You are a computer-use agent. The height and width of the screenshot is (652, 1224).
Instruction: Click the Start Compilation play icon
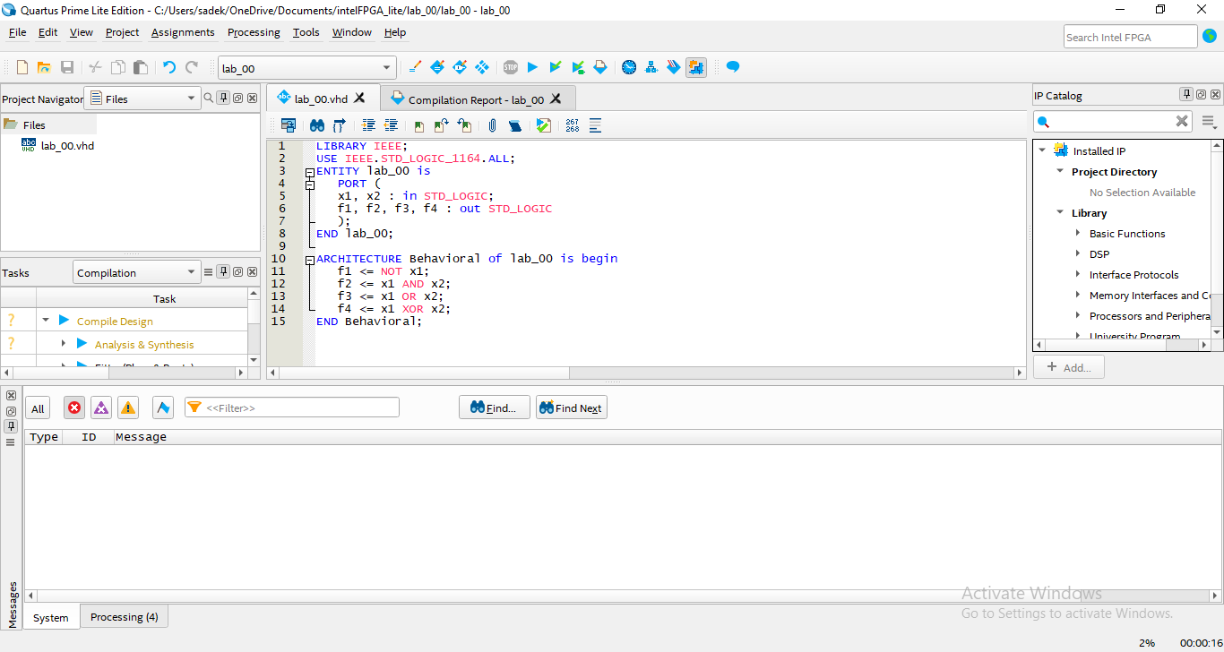click(x=532, y=67)
